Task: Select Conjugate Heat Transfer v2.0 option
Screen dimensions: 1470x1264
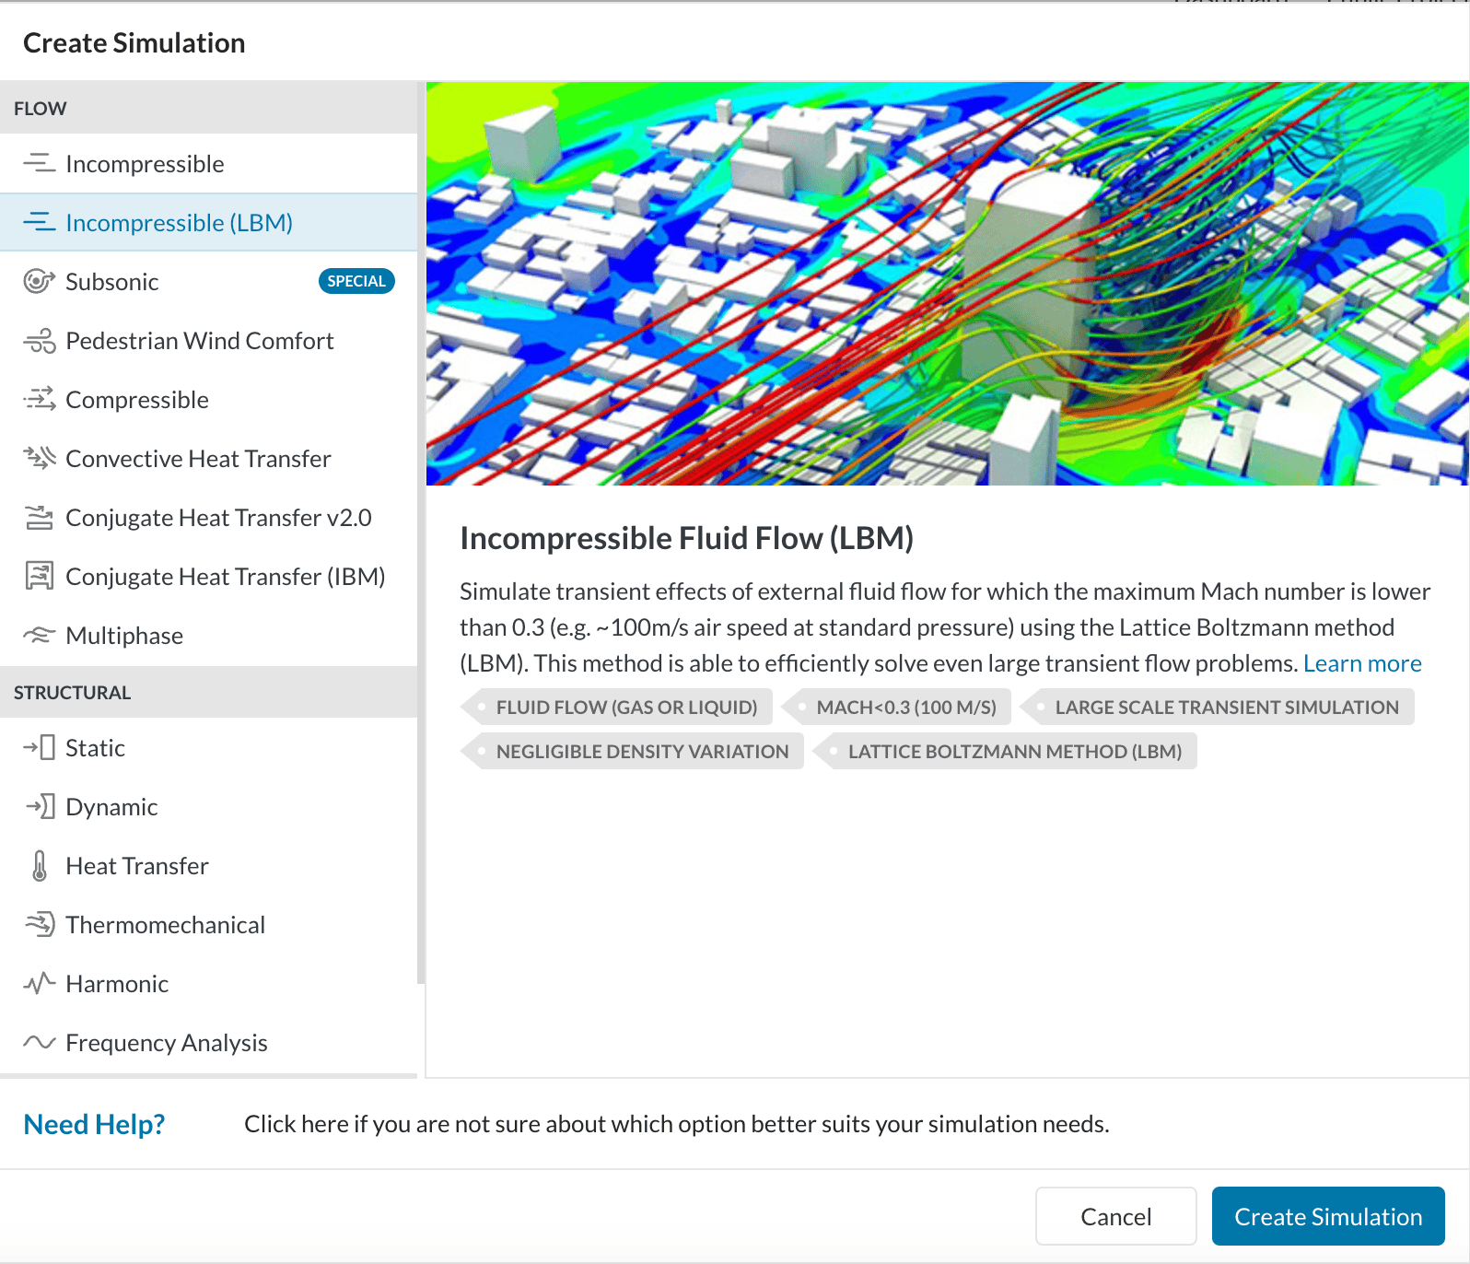Action: (218, 518)
